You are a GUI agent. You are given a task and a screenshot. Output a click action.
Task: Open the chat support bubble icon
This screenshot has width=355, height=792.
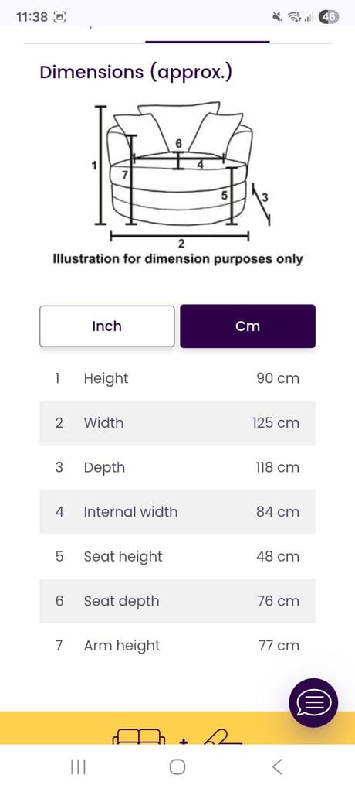(x=313, y=702)
